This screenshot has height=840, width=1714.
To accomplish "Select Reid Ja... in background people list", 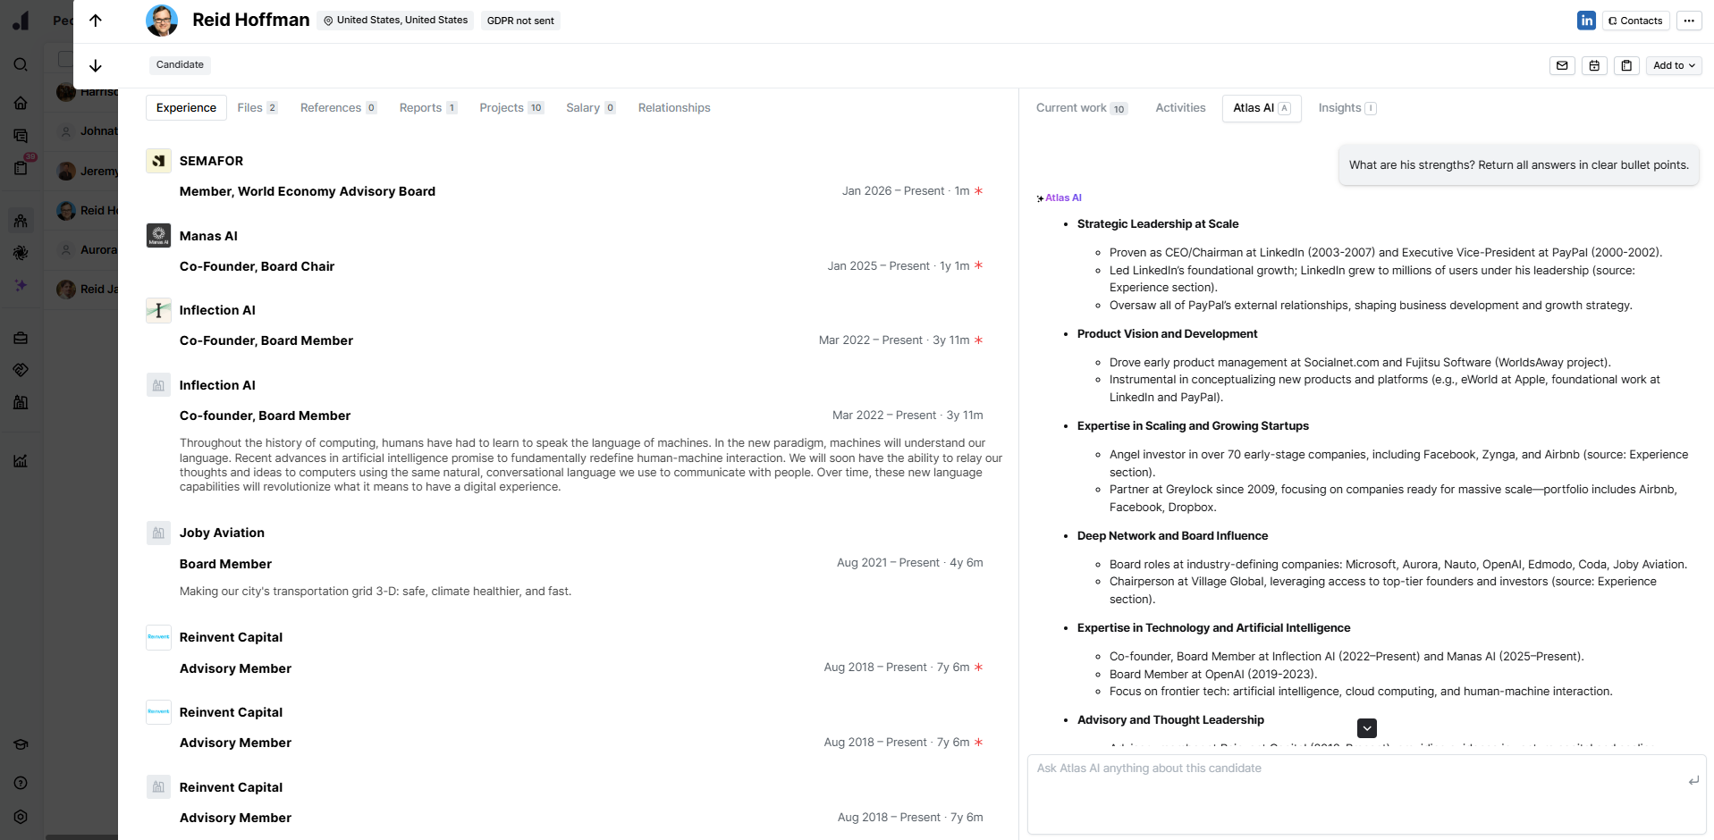I will click(x=88, y=290).
